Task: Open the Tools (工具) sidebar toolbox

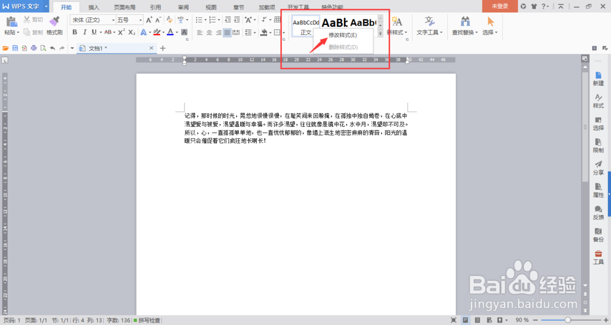Action: click(598, 257)
